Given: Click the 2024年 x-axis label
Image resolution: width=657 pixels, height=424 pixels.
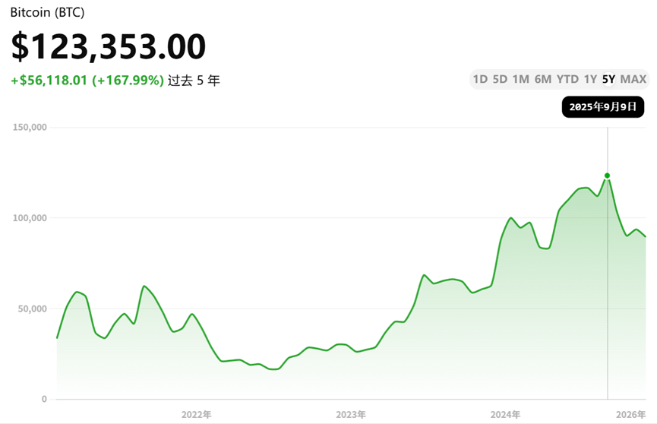Looking at the screenshot, I should click(x=505, y=414).
